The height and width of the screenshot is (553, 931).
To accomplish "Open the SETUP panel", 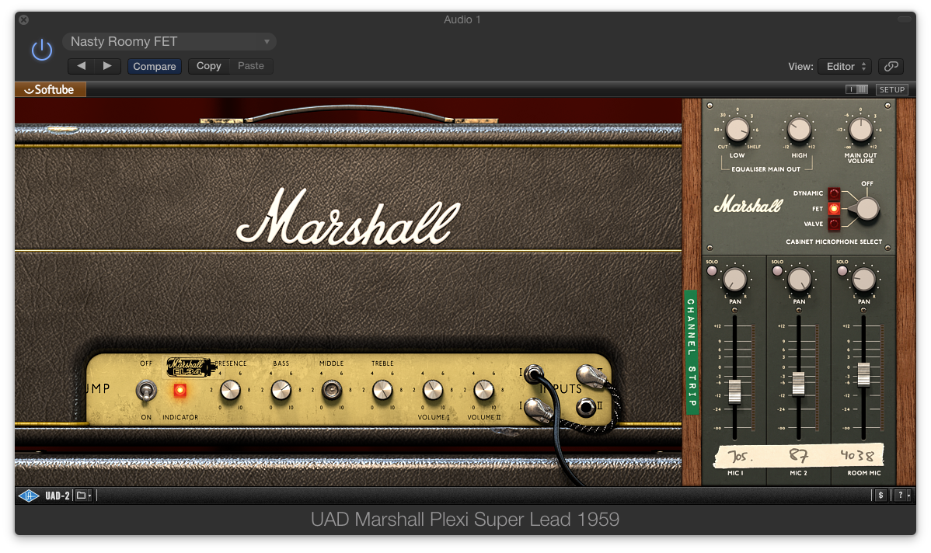I will (891, 89).
